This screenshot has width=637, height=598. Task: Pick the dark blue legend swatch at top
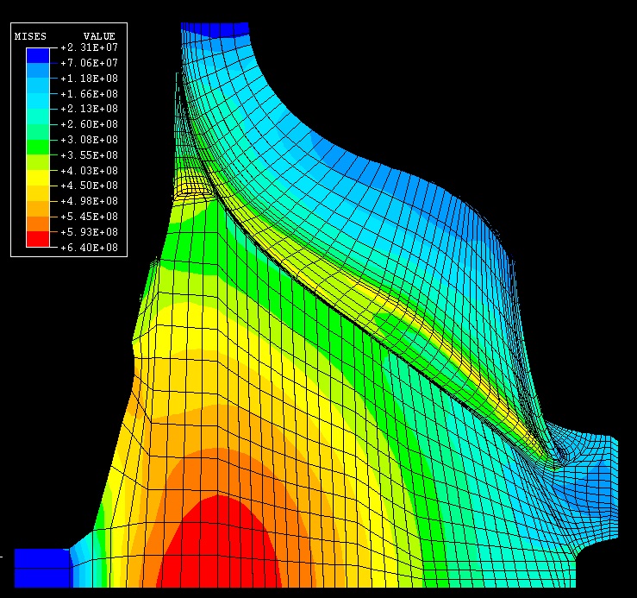coord(38,55)
